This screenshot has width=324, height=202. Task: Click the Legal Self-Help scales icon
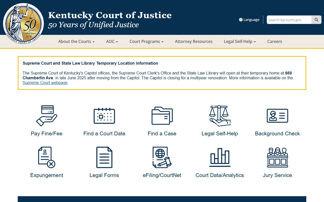[x=220, y=116]
